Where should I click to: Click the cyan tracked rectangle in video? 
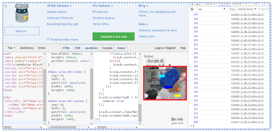point(162,76)
